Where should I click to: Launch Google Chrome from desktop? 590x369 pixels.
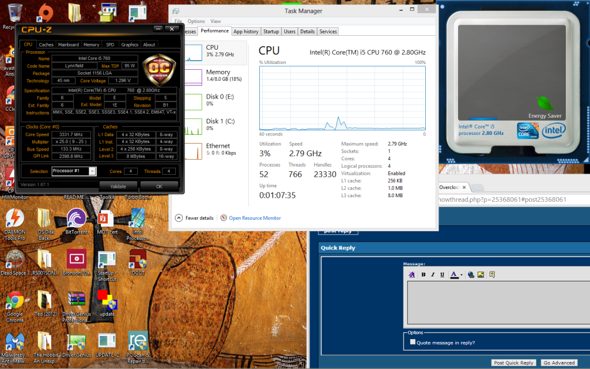point(14,300)
